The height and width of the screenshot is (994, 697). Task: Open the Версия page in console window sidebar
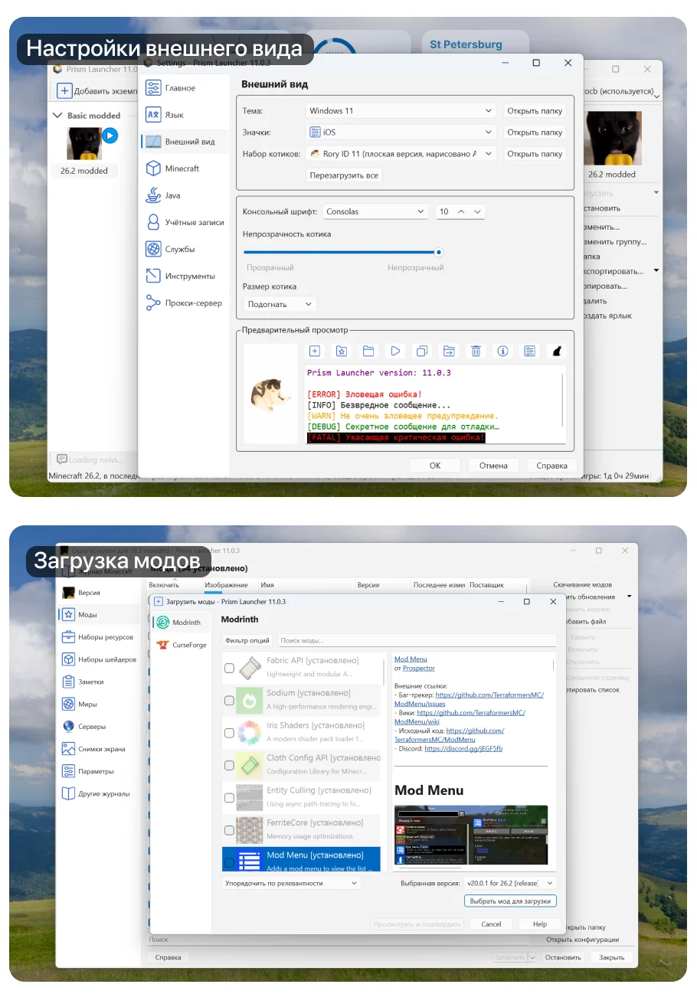pyautogui.click(x=100, y=593)
